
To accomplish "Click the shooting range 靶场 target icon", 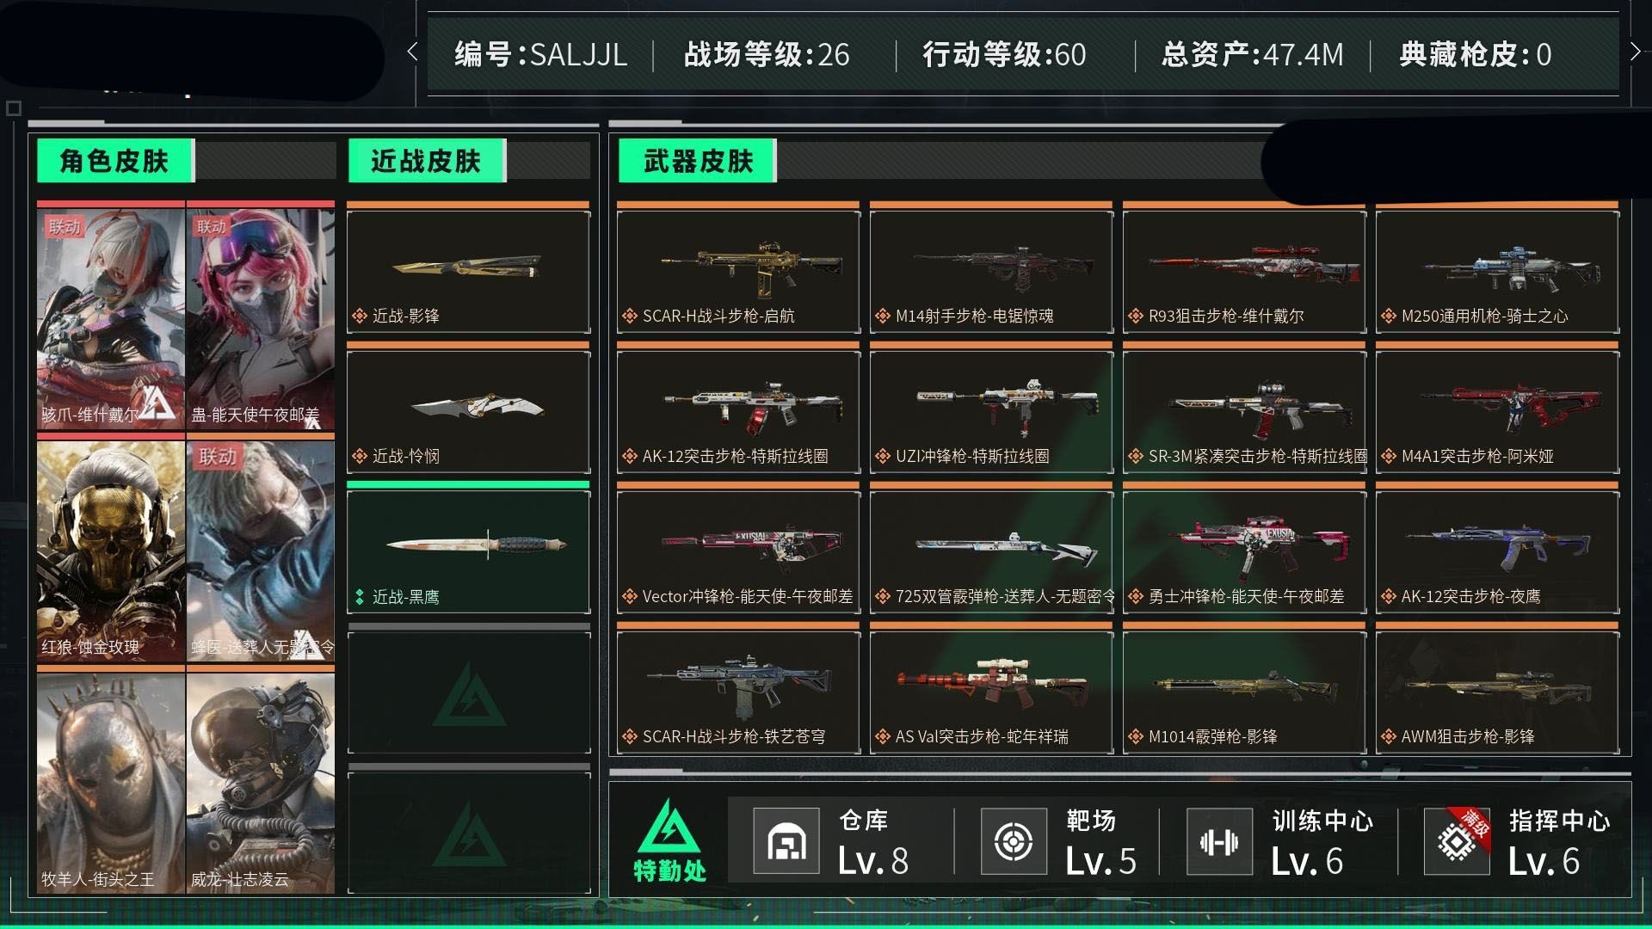I will pos(1014,841).
